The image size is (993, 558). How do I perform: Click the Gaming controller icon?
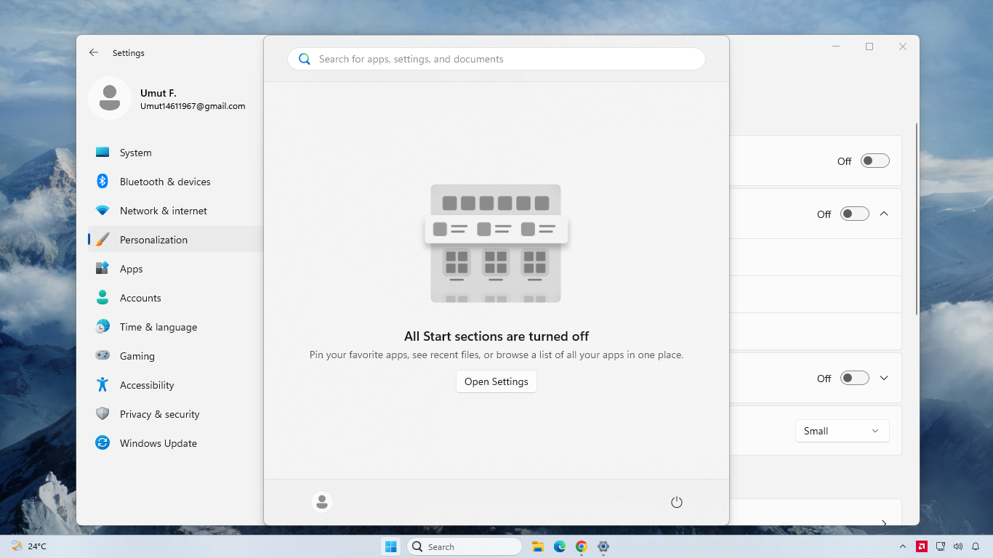coord(102,356)
